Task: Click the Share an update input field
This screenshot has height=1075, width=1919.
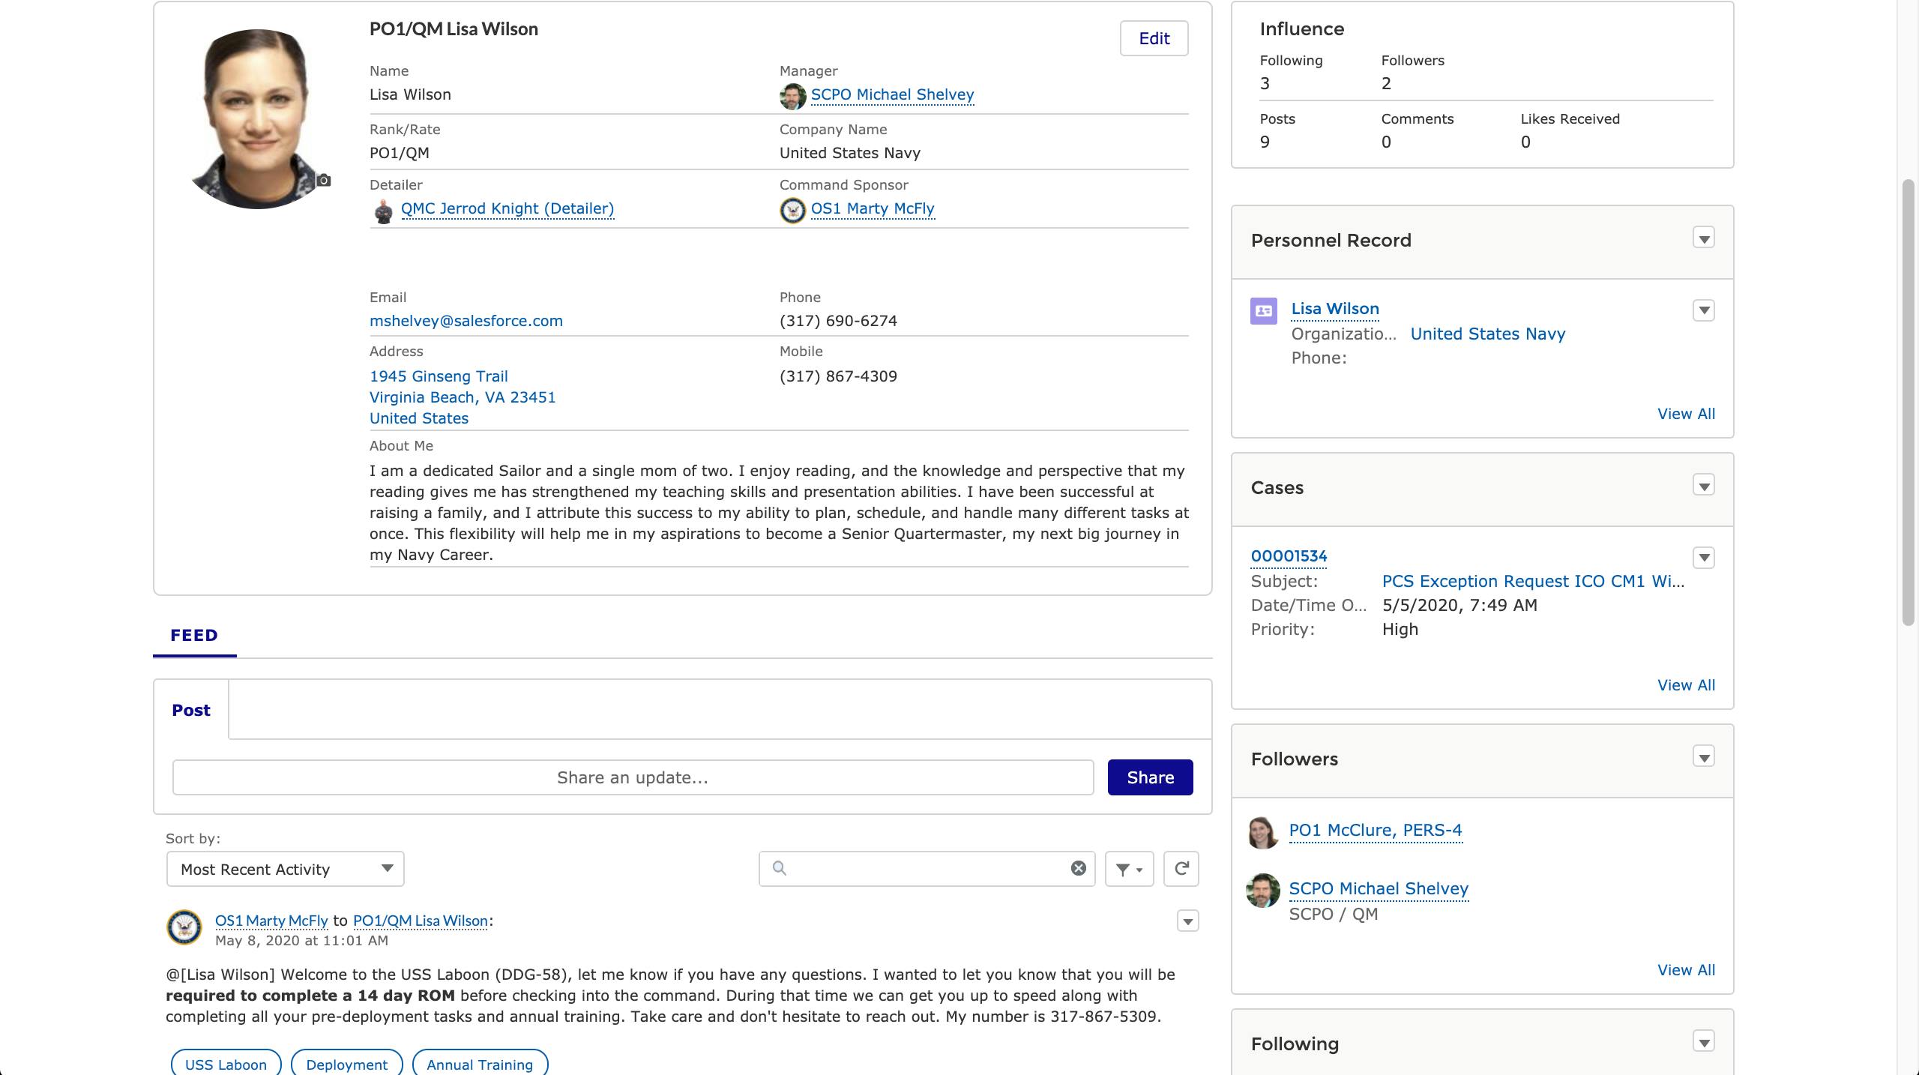Action: pos(632,777)
